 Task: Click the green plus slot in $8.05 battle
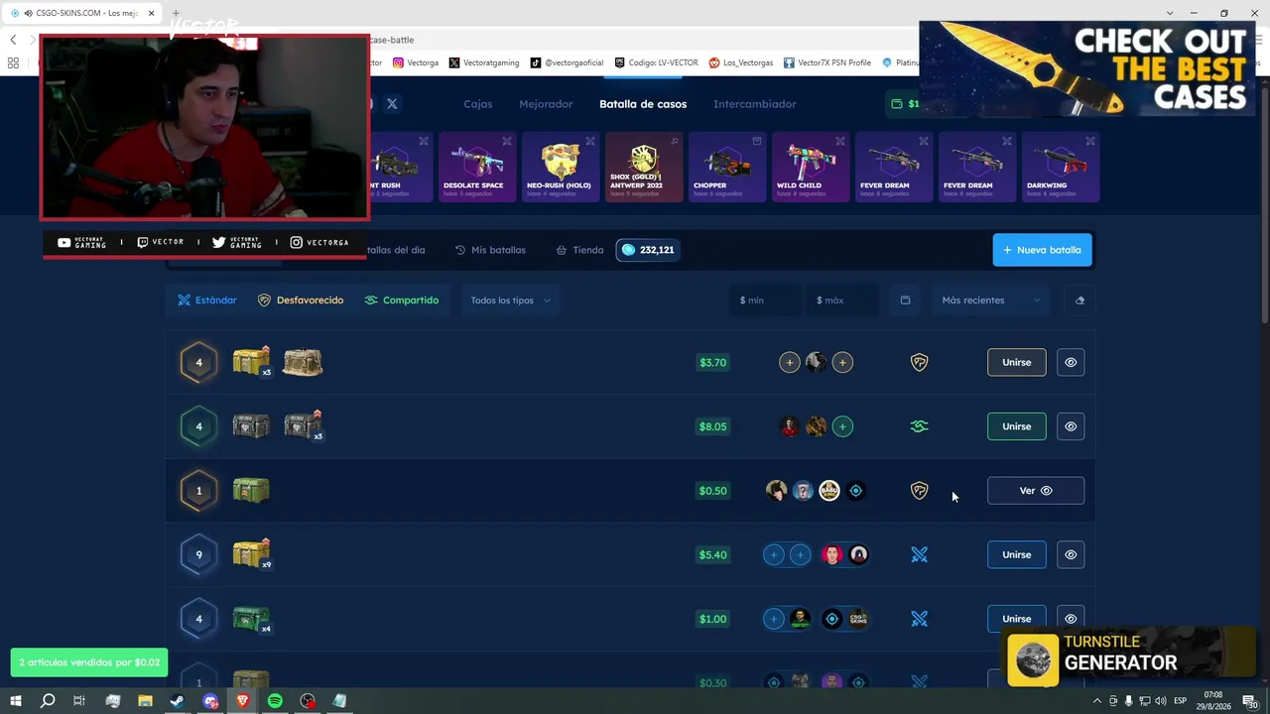coord(842,426)
